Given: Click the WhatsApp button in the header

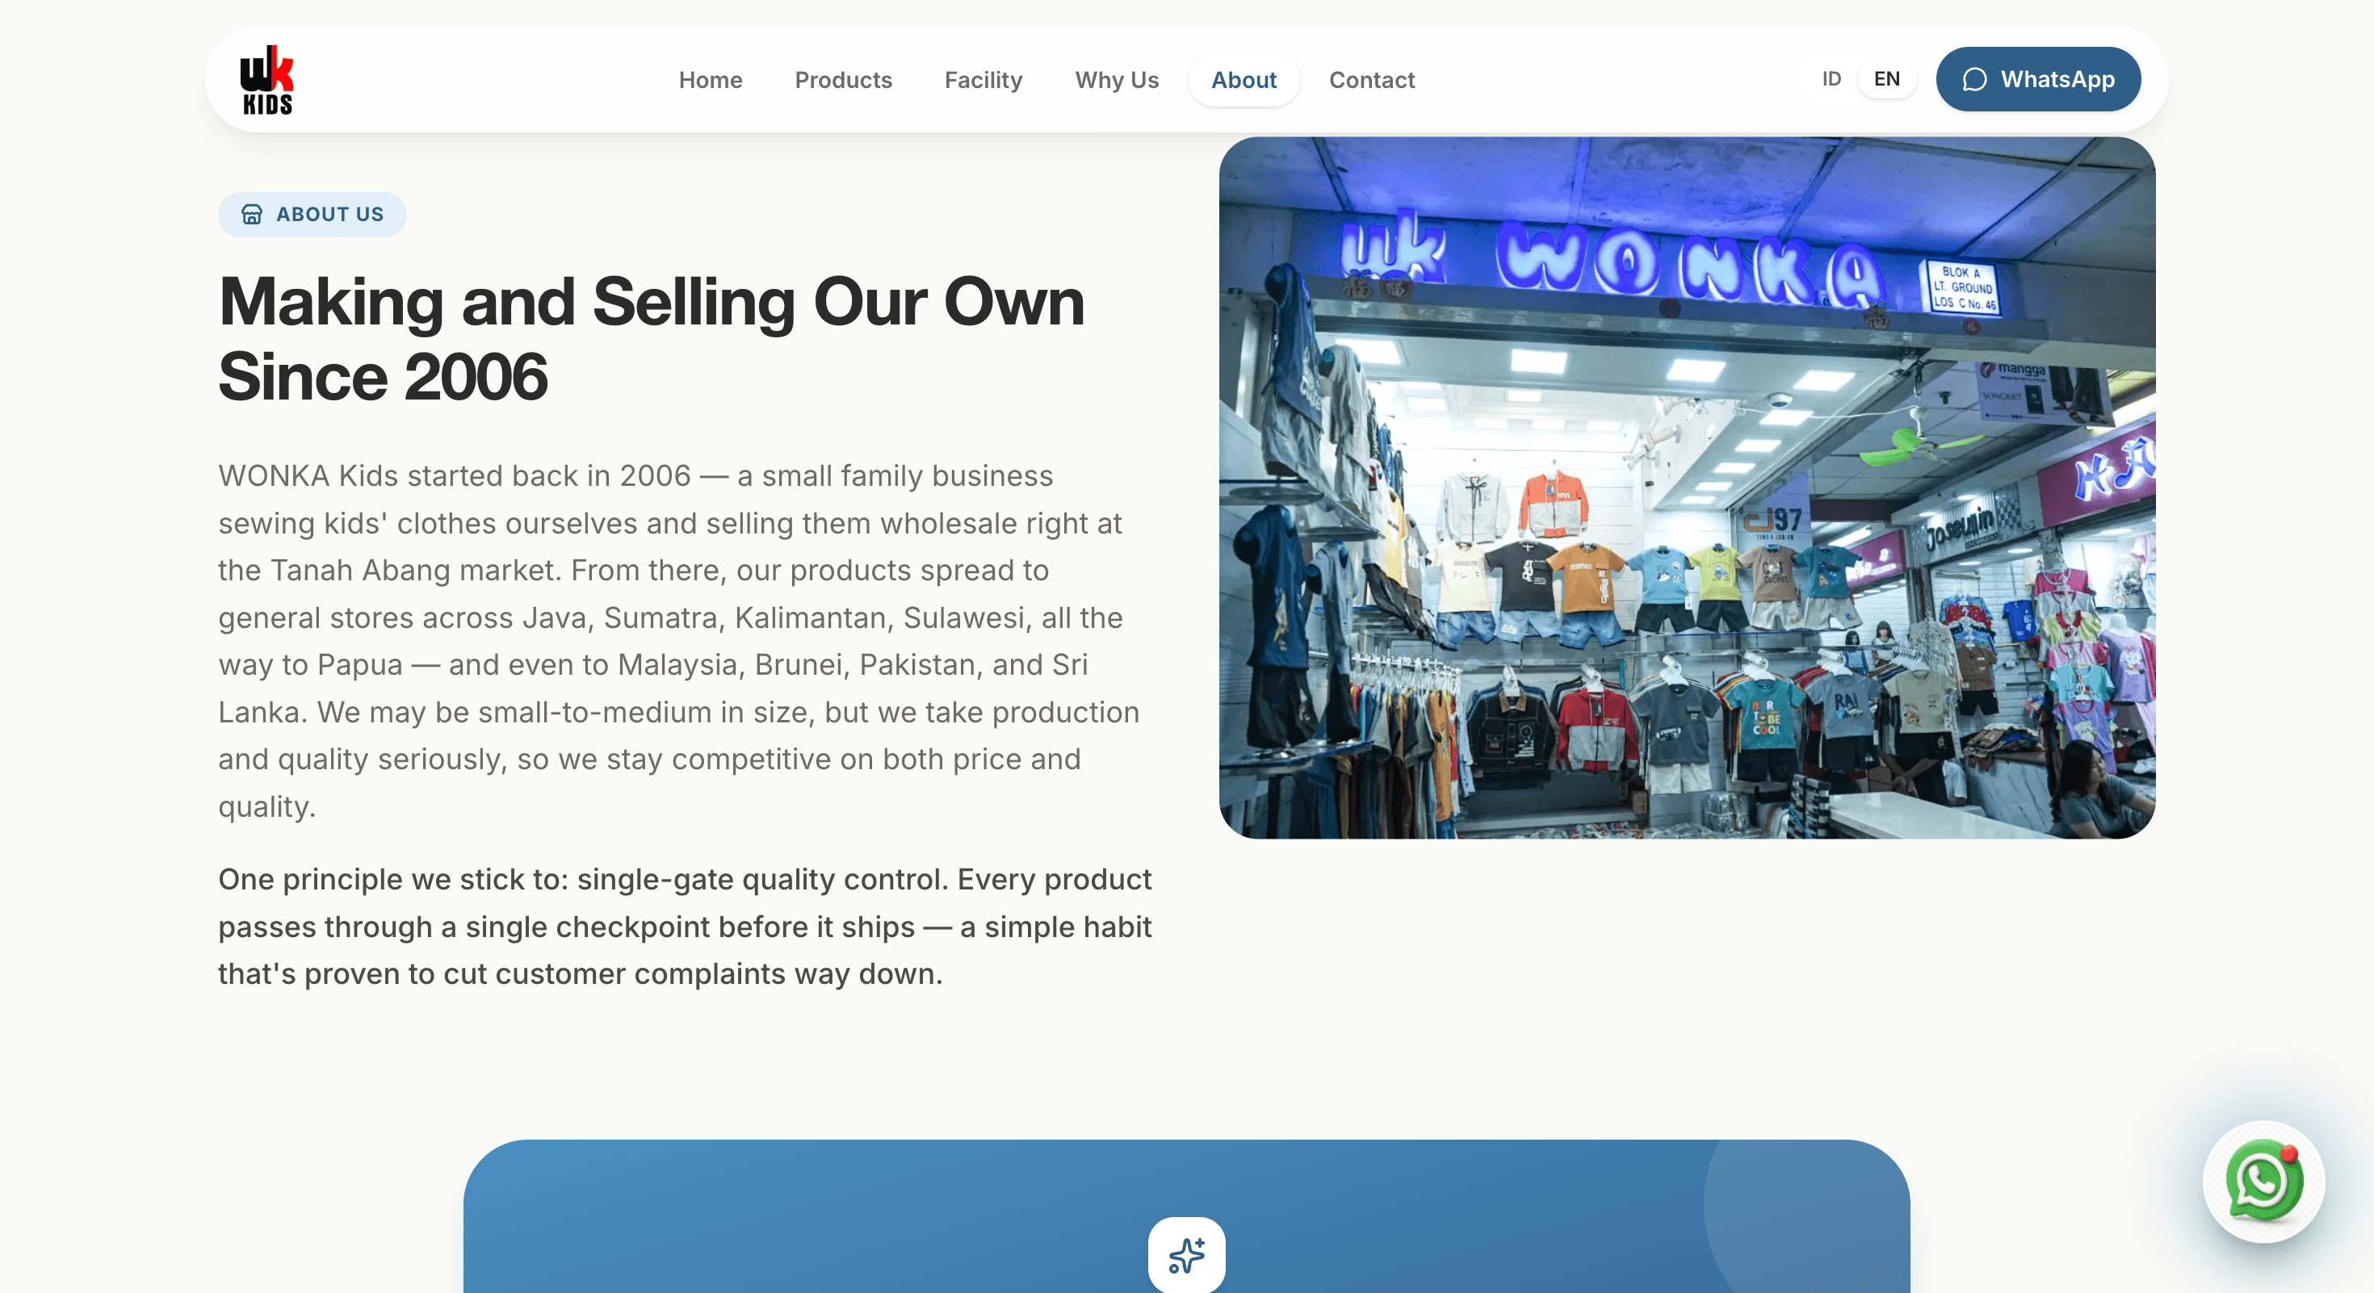Looking at the screenshot, I should (2037, 79).
